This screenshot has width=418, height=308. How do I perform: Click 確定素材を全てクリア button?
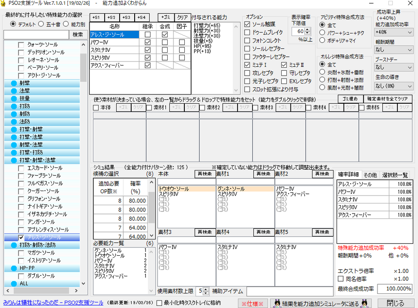(388, 99)
